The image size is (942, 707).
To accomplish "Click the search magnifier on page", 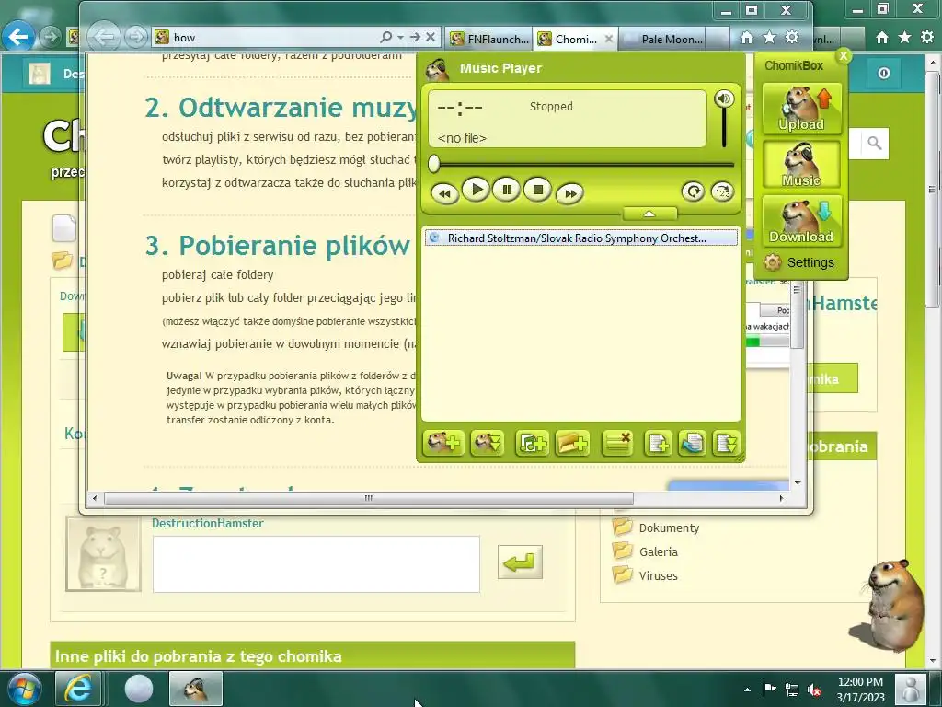I will 874,143.
